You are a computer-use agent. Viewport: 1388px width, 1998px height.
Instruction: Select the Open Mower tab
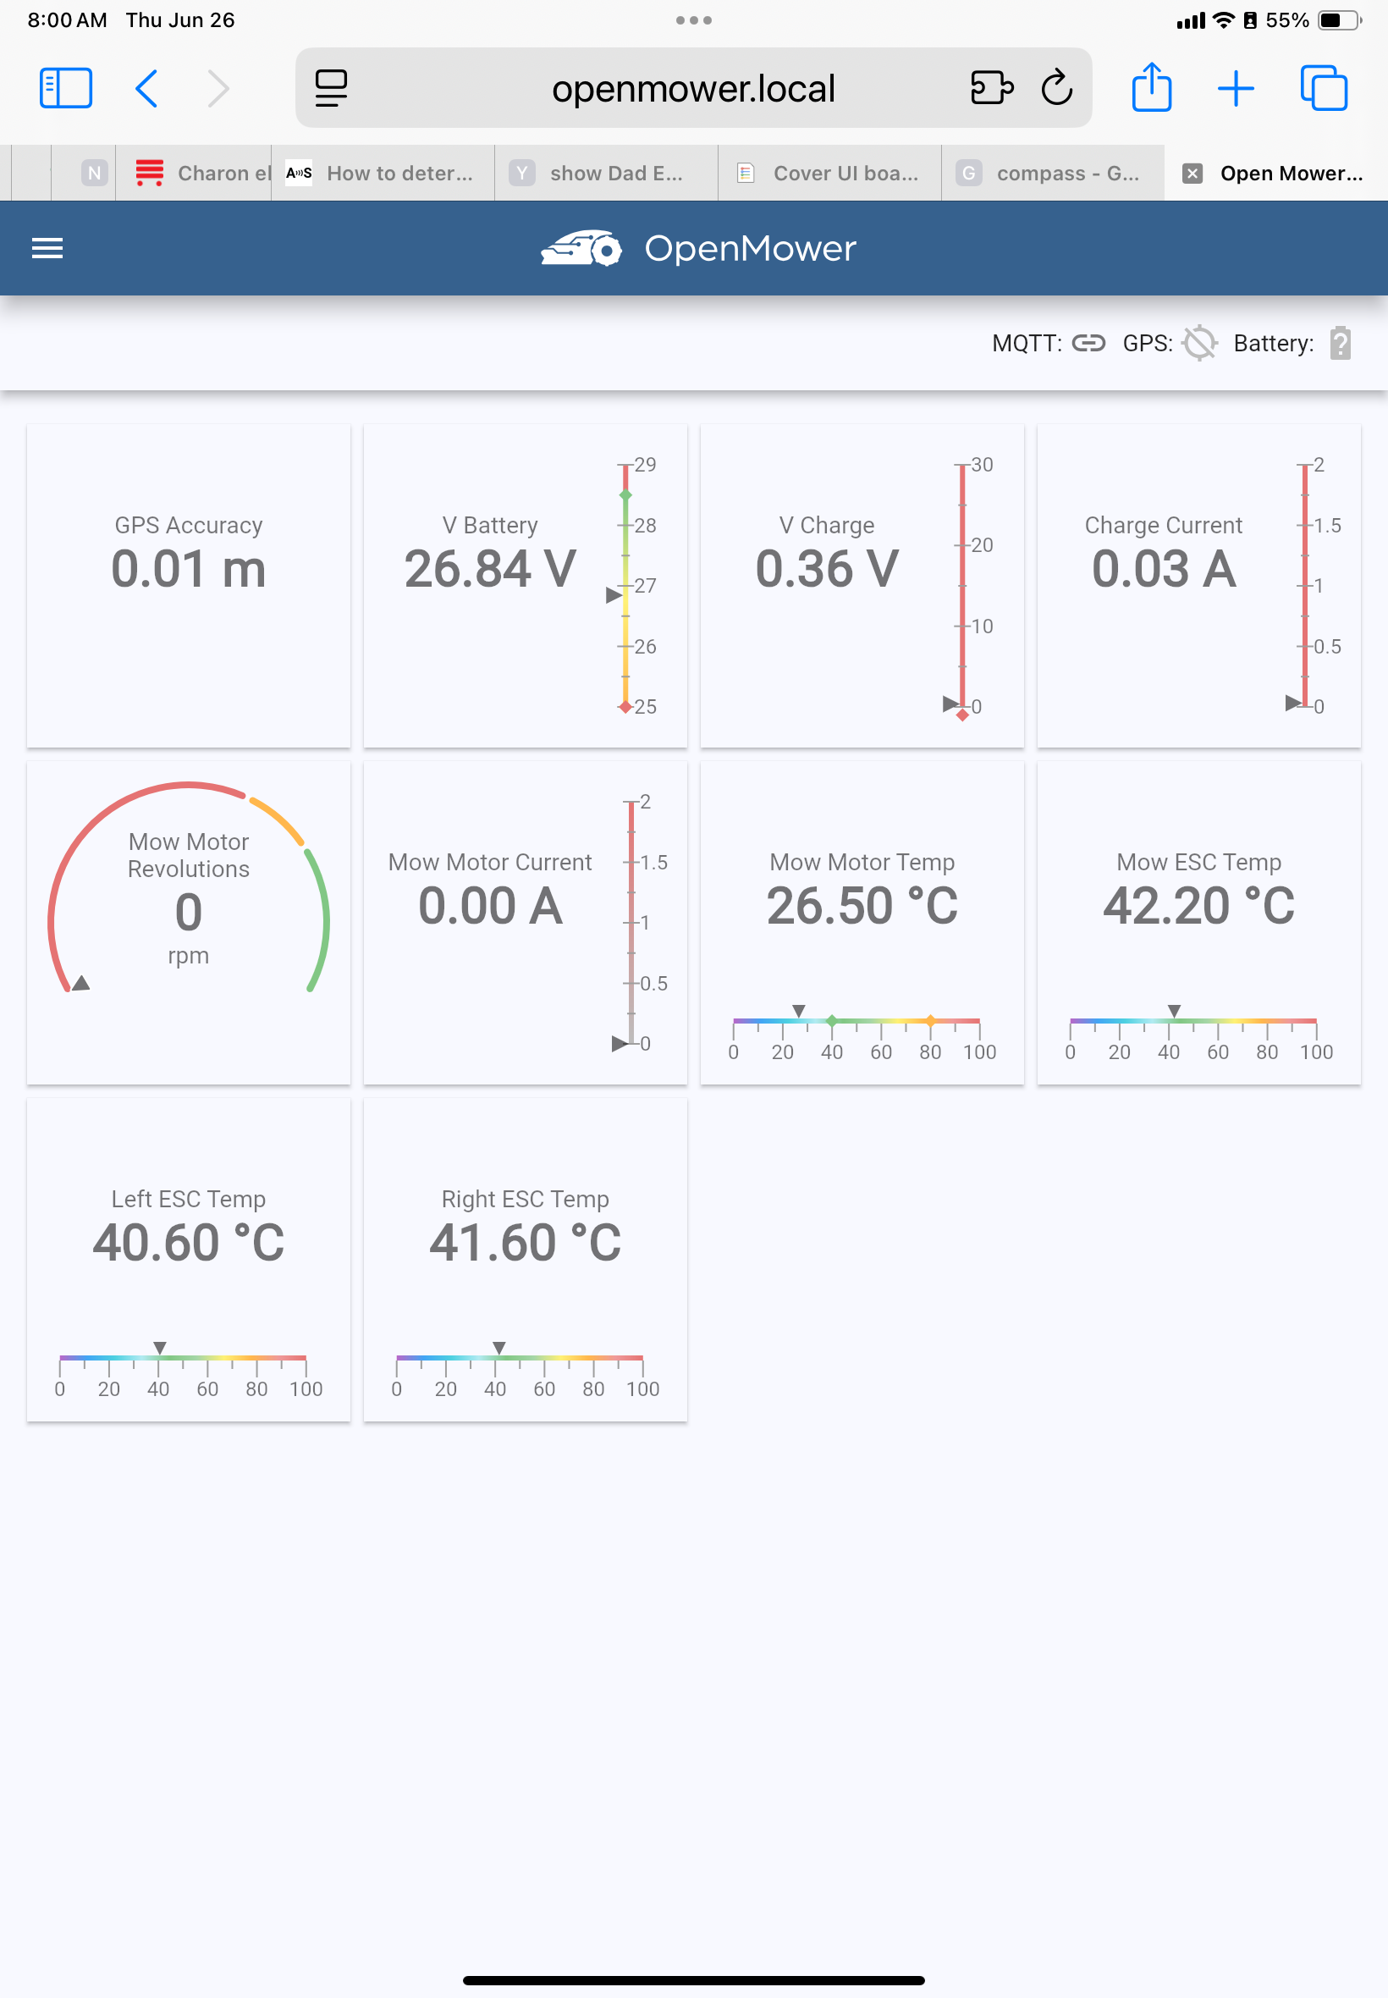pos(1275,173)
